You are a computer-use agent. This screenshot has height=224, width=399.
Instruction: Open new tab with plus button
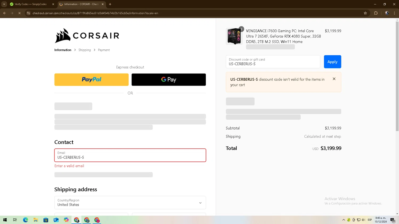click(x=110, y=4)
